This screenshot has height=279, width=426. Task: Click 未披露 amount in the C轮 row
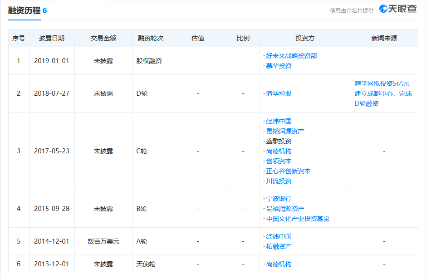pyautogui.click(x=103, y=151)
